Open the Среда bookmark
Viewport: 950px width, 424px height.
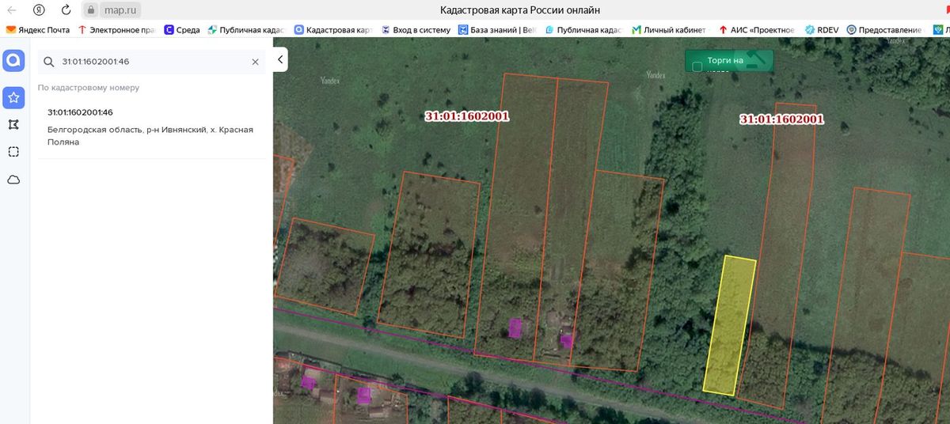[x=182, y=30]
